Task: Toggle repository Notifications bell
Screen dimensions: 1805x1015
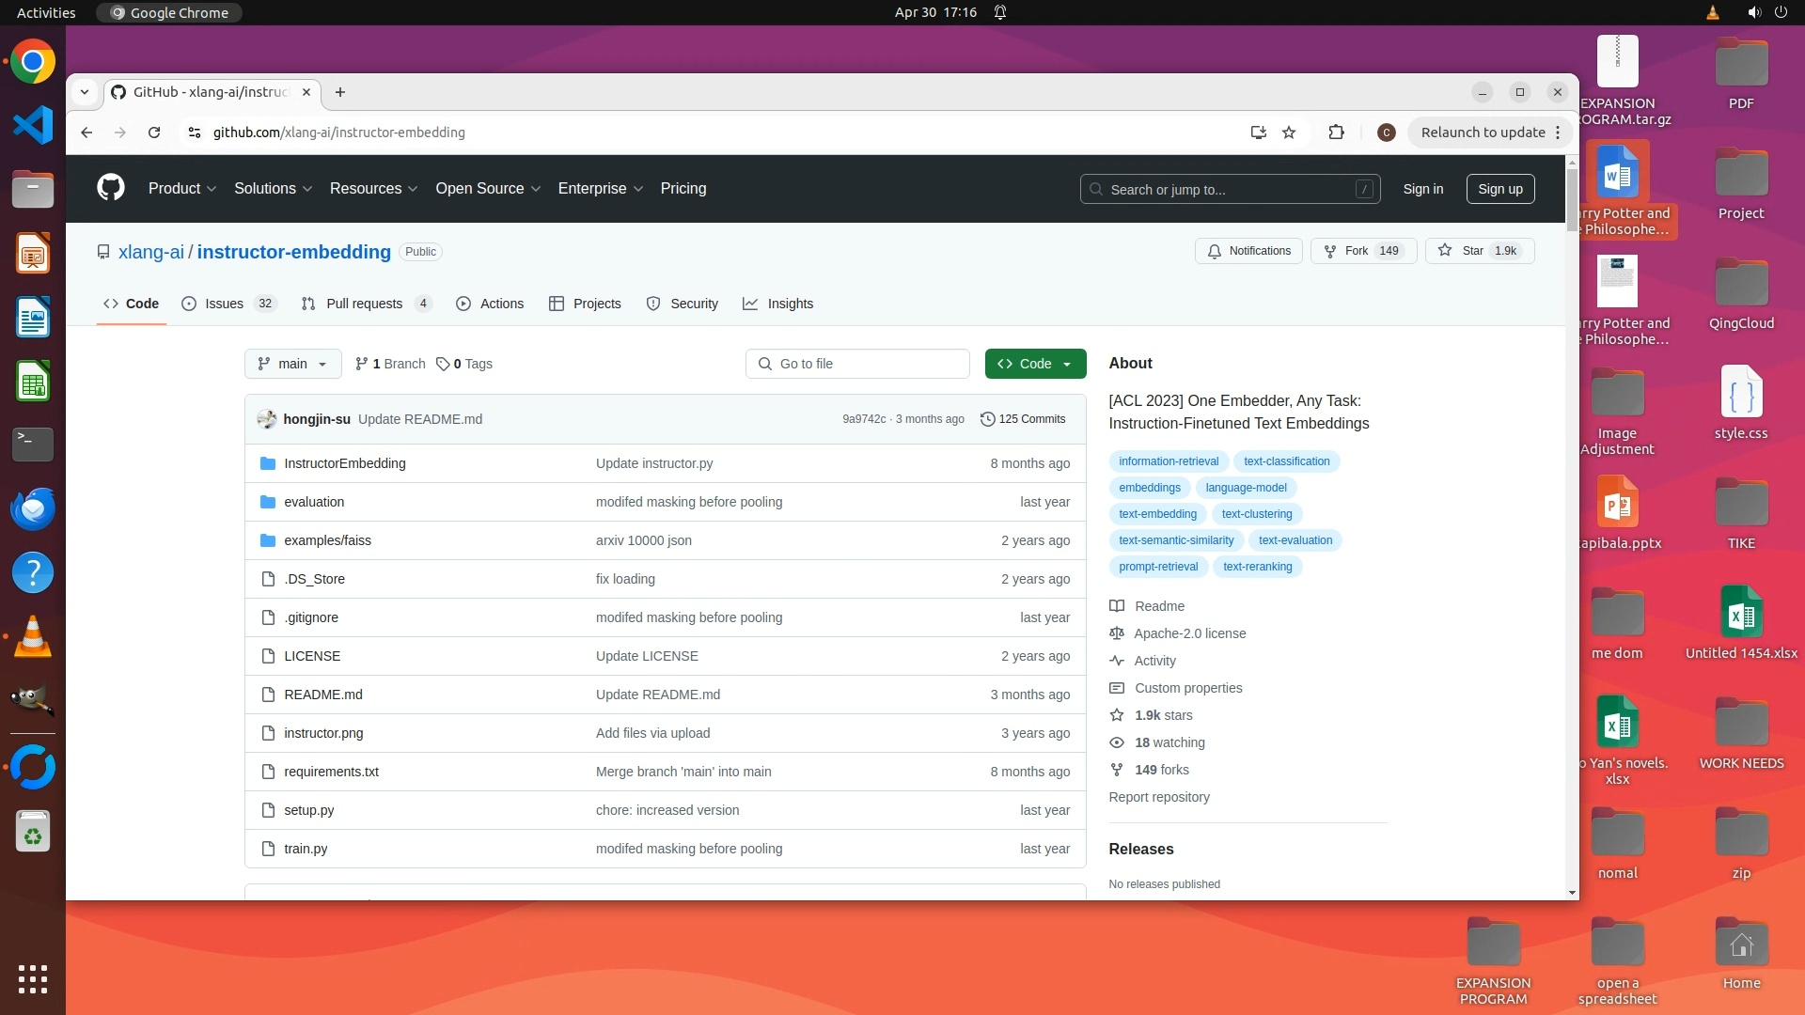Action: 1248,251
